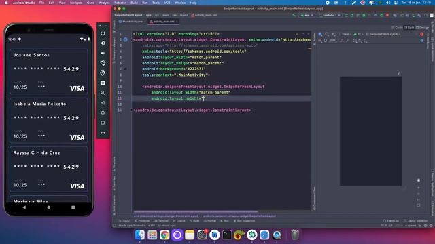
Task: Rotate emulator right using the second rotate icon
Action: pyautogui.click(x=103, y=73)
